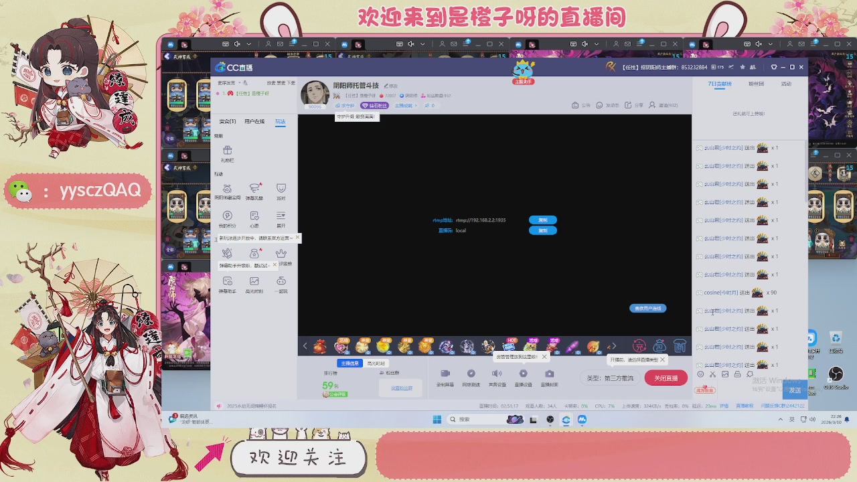This screenshot has width=857, height=482.
Task: Open the 一起玩 play together feature
Action: click(x=281, y=281)
